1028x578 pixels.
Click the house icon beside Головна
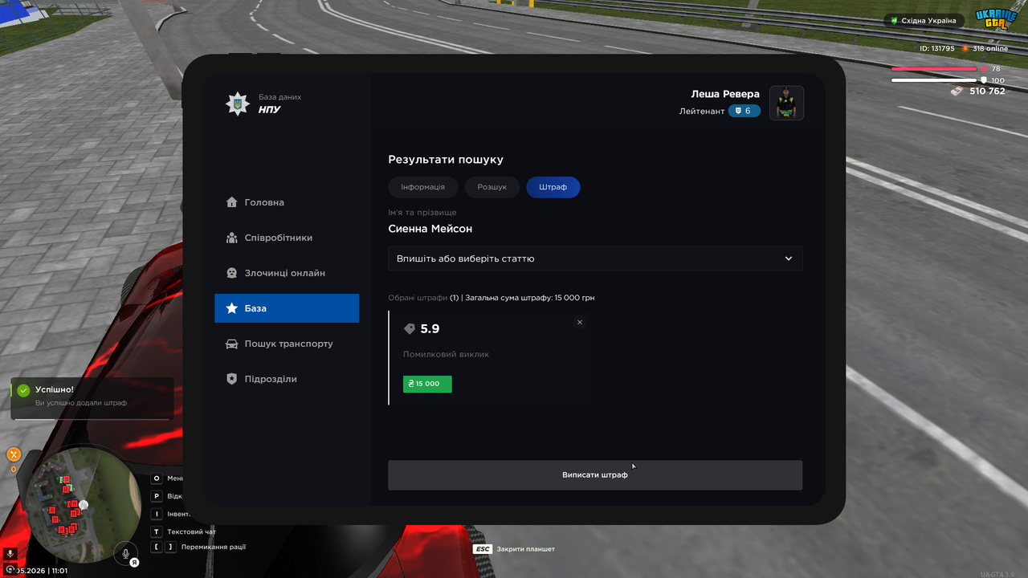pos(232,202)
